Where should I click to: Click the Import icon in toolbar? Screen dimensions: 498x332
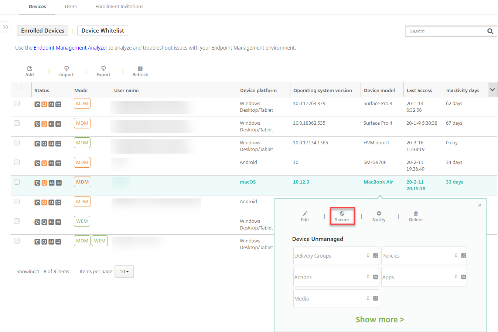click(66, 69)
